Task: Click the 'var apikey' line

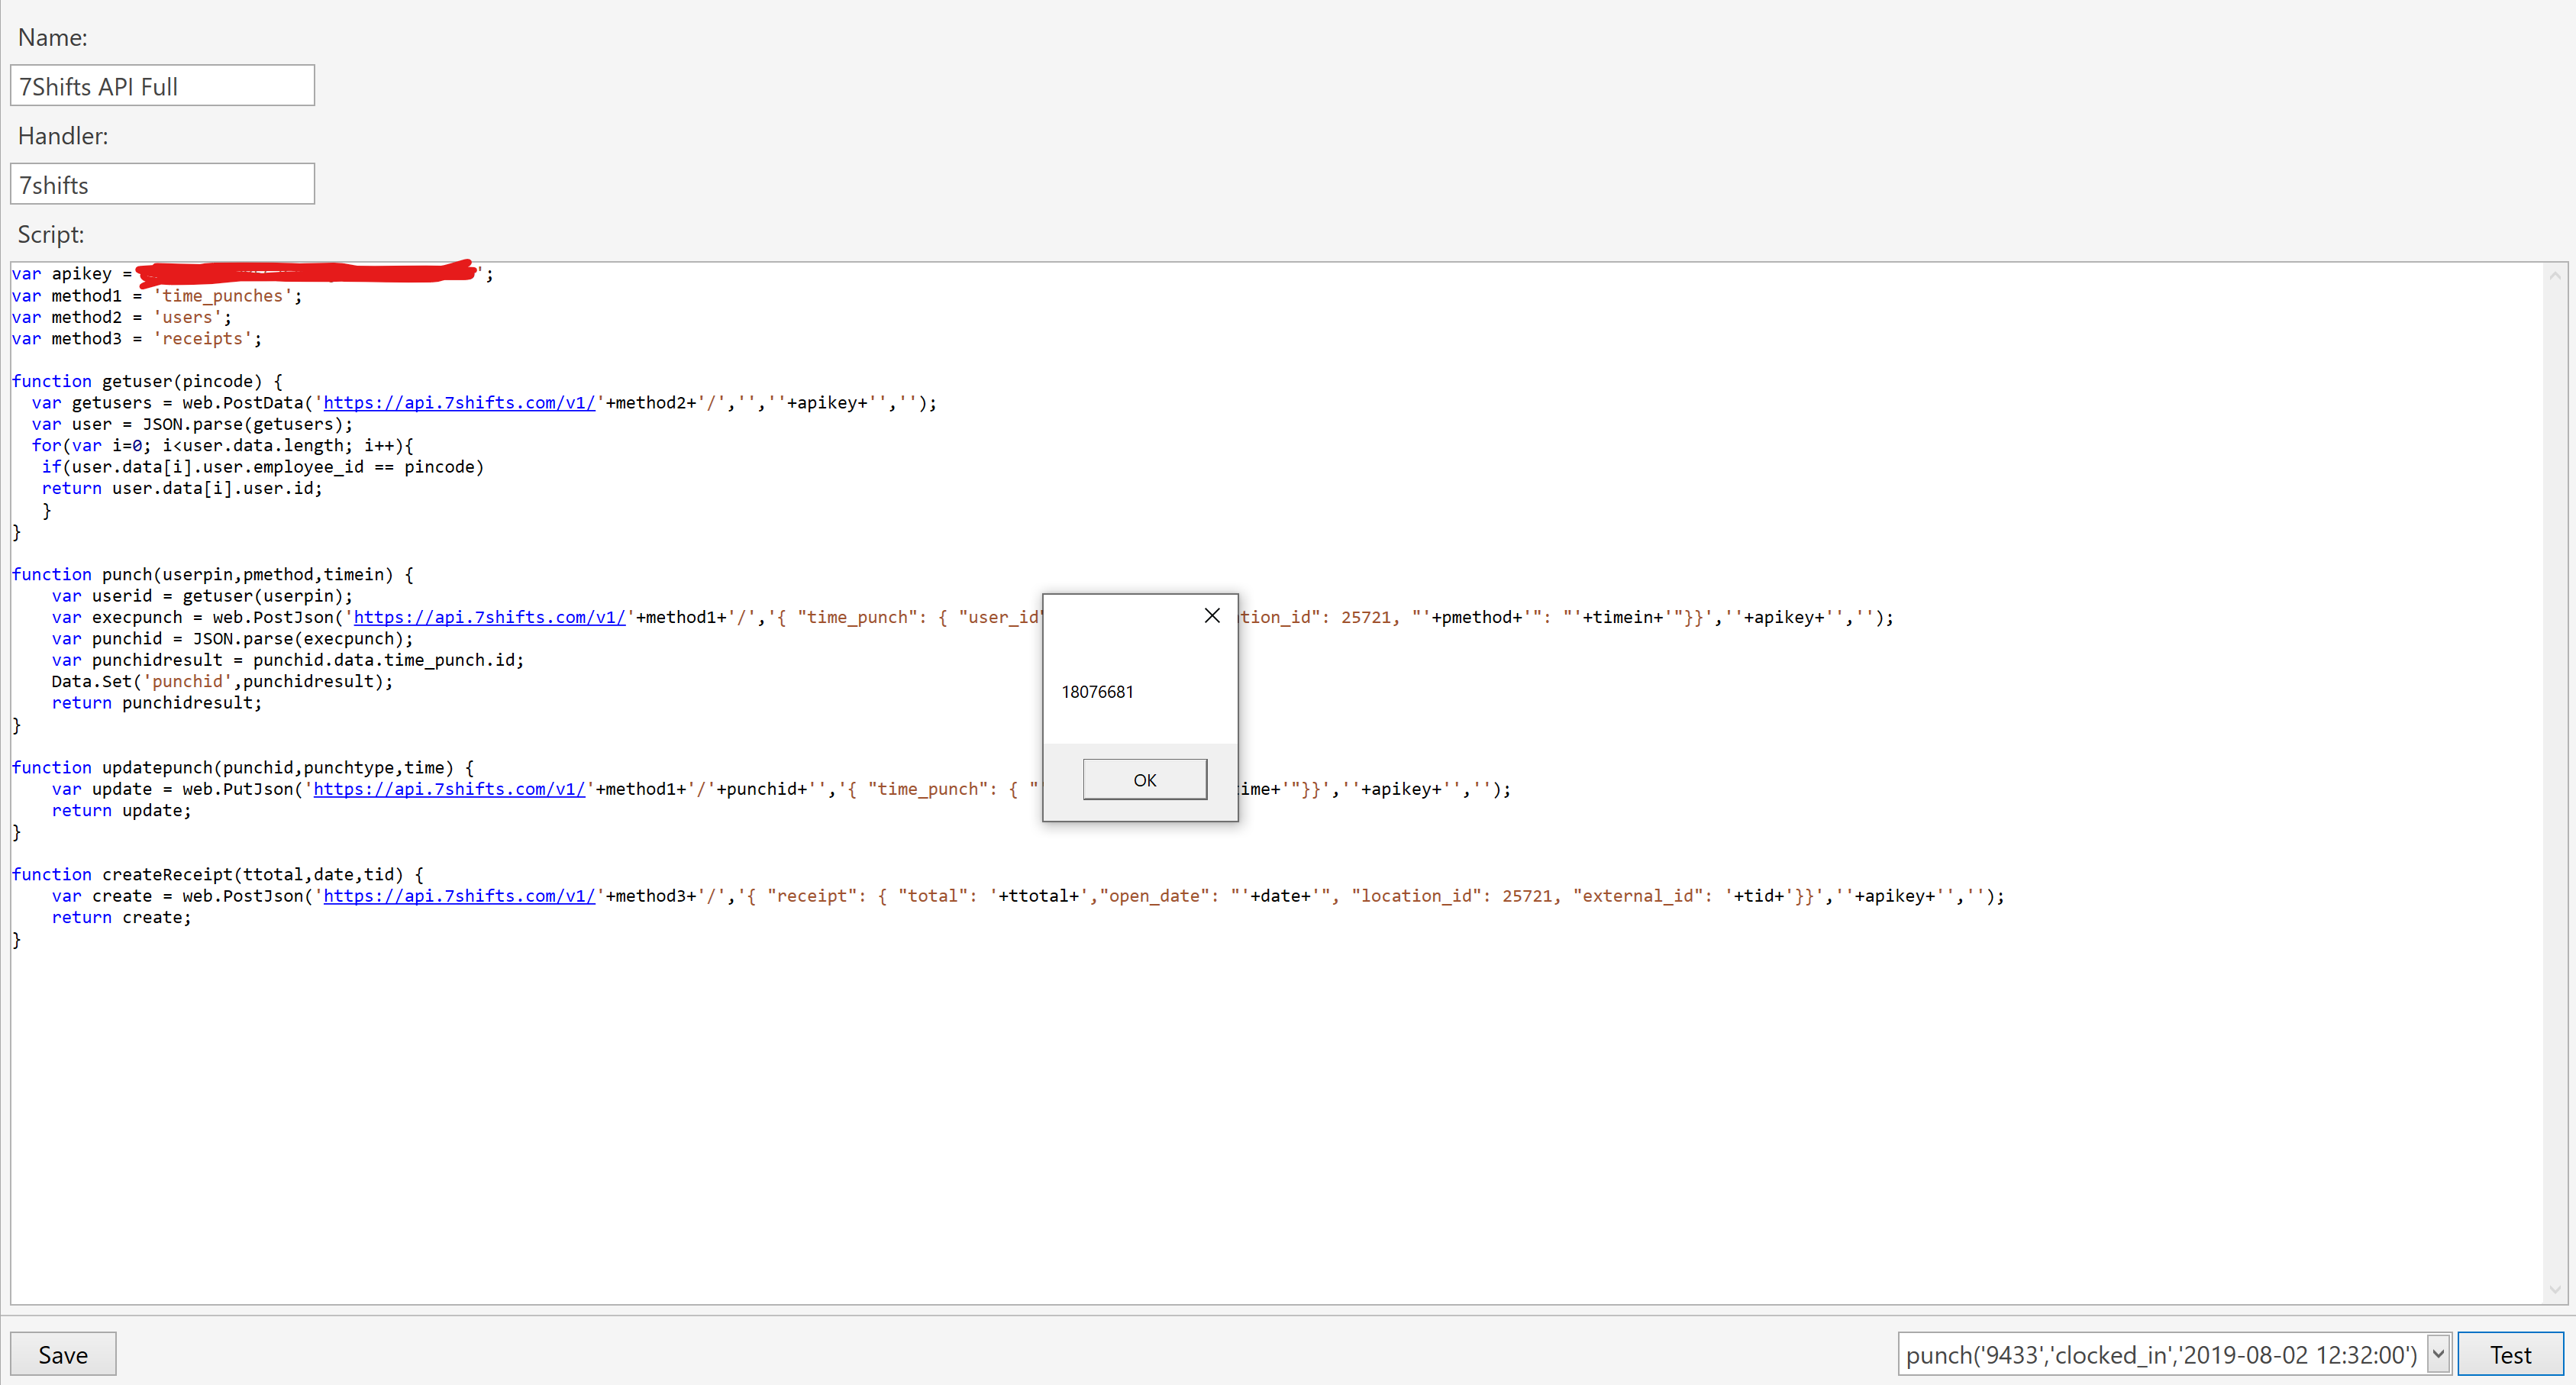Action: coord(252,273)
